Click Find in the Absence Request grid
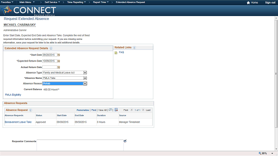 click(94, 110)
